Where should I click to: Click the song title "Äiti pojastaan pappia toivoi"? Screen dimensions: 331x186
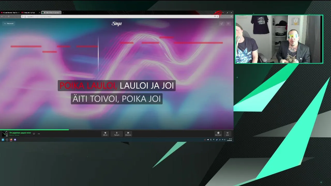coord(20,133)
